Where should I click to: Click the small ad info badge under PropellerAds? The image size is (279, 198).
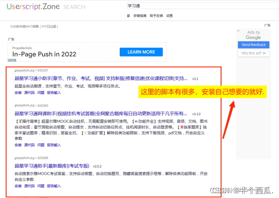[x=12, y=60]
